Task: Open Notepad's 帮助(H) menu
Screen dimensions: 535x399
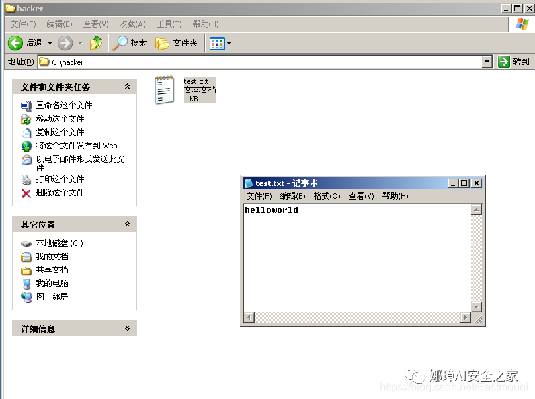Action: point(395,196)
